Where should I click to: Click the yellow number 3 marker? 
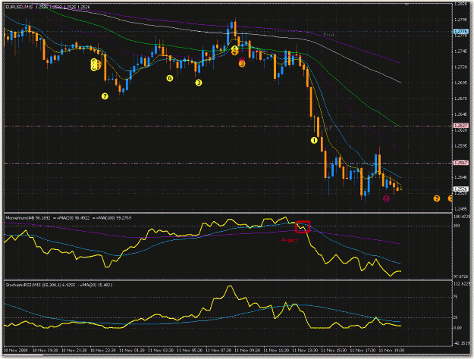coord(198,83)
